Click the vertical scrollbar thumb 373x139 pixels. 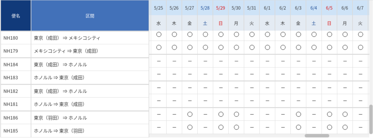[371, 119]
